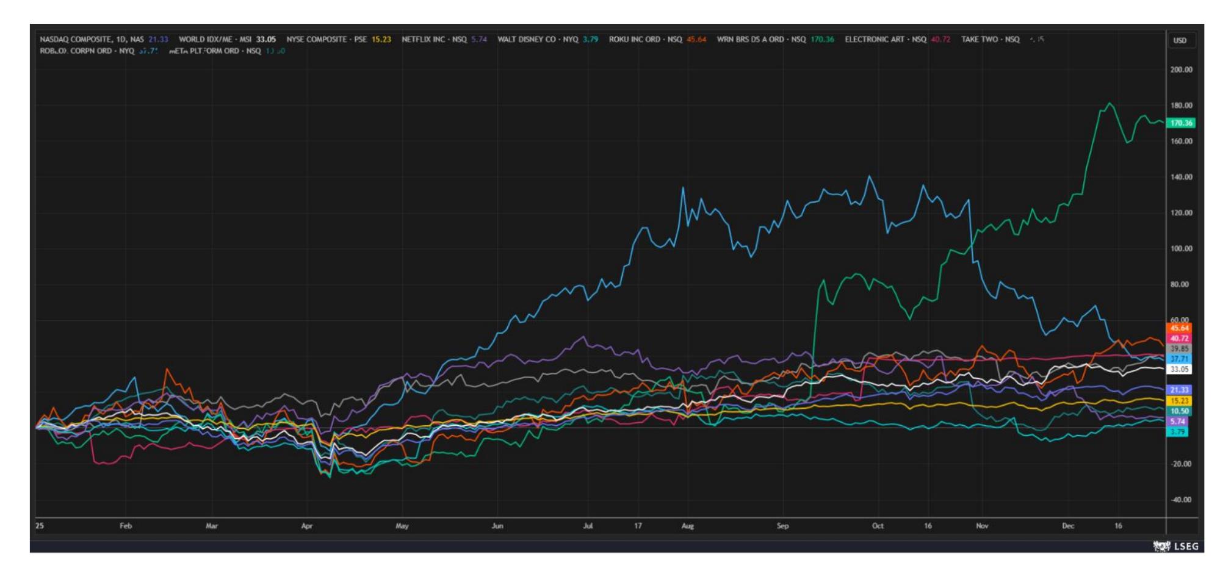This screenshot has height=582, width=1220.
Task: Click the 100.00 value on price axis
Action: click(x=1181, y=248)
